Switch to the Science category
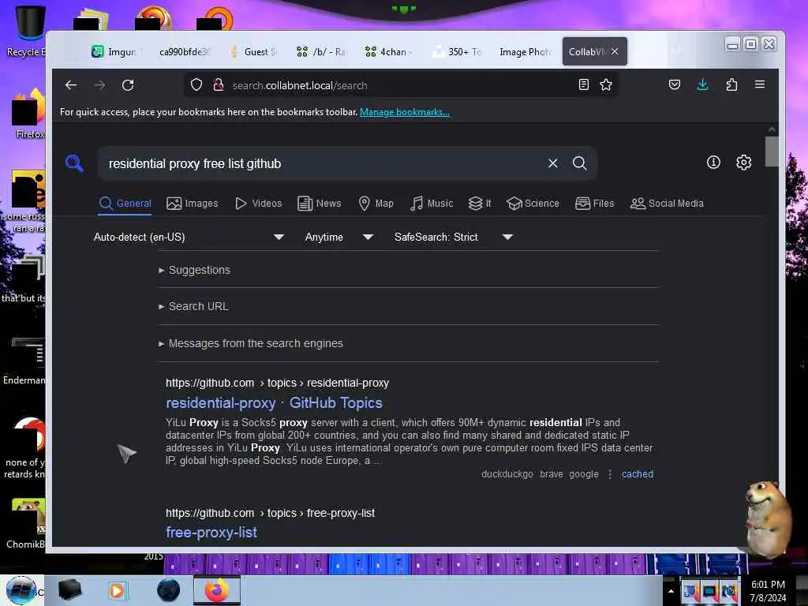 pyautogui.click(x=533, y=203)
